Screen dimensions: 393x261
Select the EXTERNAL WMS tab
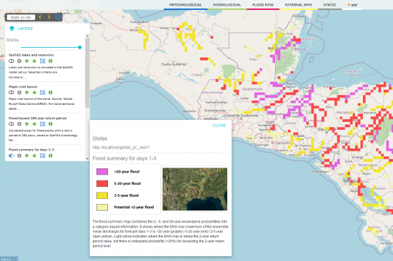[299, 5]
